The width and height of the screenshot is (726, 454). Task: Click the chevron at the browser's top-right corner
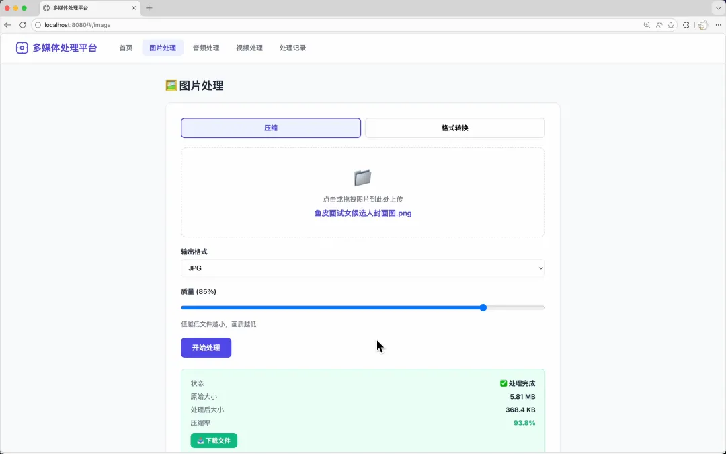tap(717, 8)
